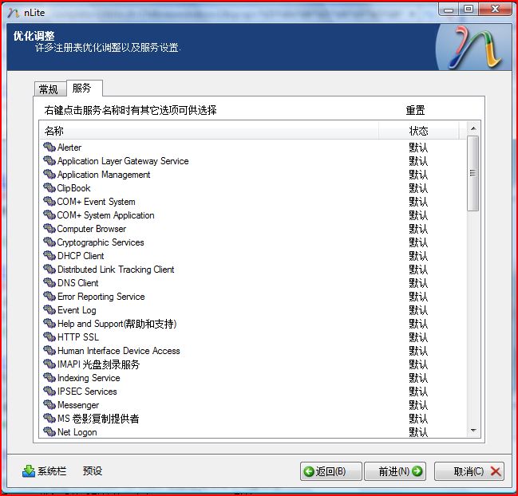Select ClipBook in the service list
Screen dimensions: 518x496
73,187
